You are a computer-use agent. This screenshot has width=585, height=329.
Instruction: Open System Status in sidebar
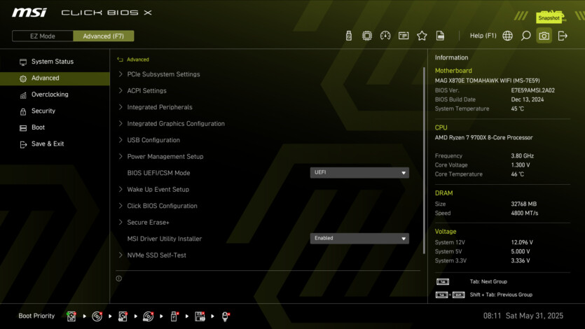click(55, 62)
